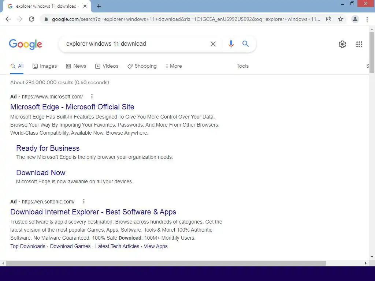Screen dimensions: 375x281
Task: Click the 'About 294,000,000 results' text
Action: 42,82
